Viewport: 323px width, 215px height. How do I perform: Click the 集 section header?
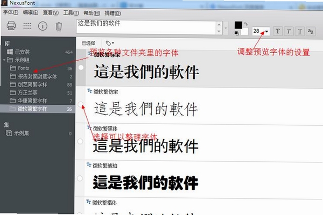pos(6,125)
